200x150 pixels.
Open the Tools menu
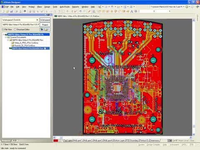click(55, 7)
